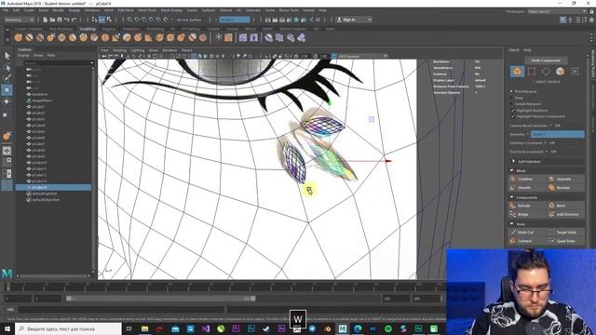596x335 pixels.
Task: Switch to the Rotate tool
Action: pos(7,101)
